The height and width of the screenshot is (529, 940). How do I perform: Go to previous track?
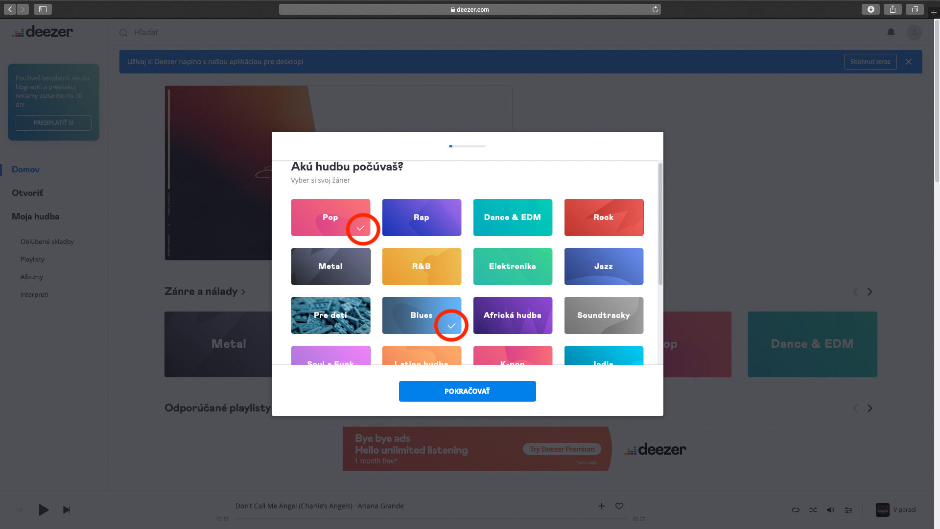20,510
